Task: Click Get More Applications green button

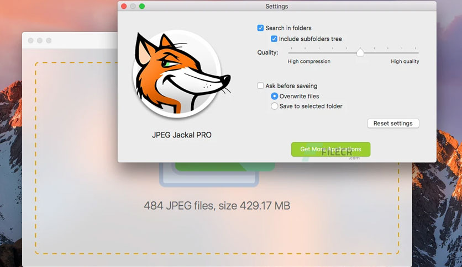Action: click(x=330, y=149)
